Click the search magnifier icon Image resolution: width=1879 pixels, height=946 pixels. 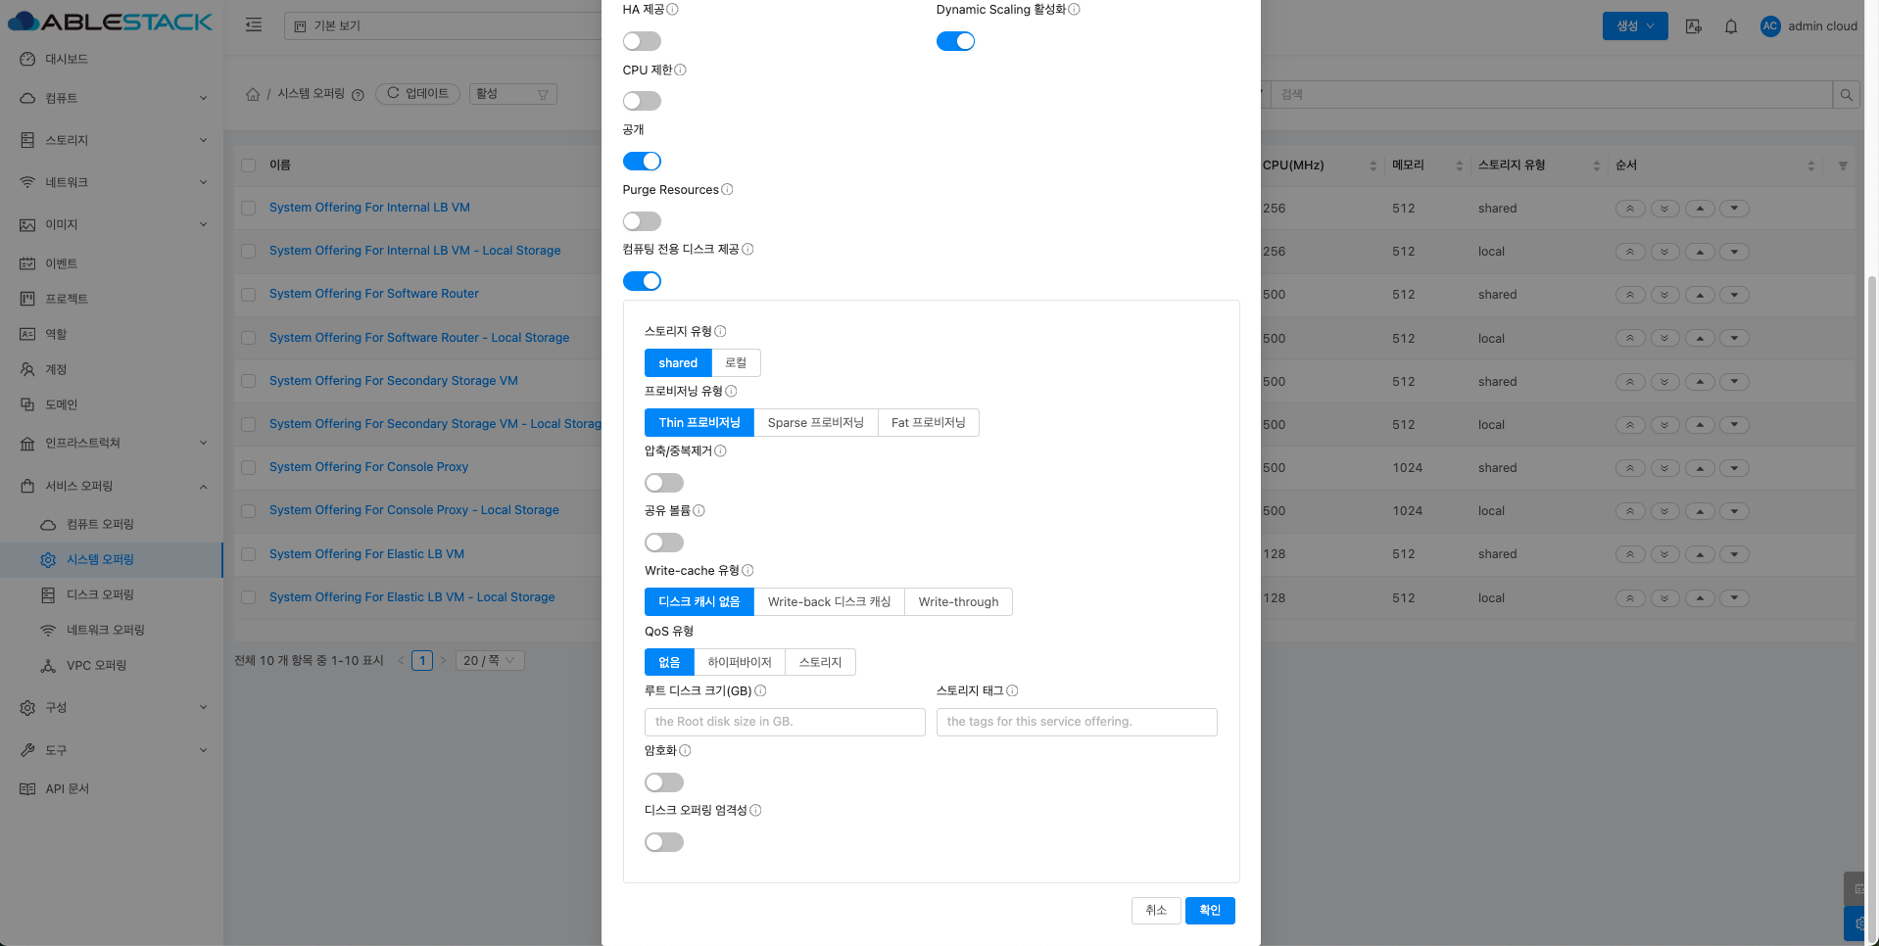point(1846,95)
